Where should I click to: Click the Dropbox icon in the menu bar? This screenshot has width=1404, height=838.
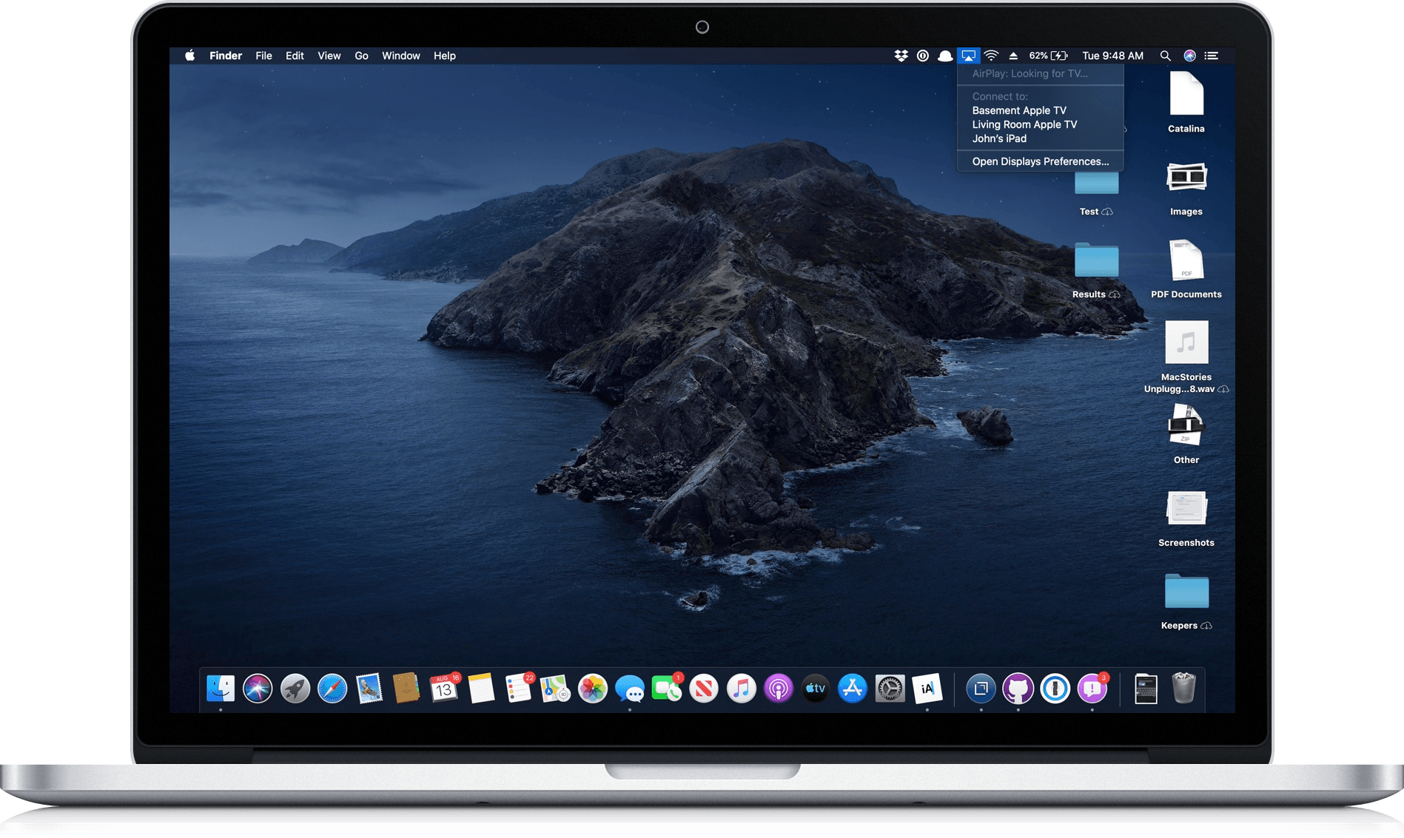click(899, 55)
